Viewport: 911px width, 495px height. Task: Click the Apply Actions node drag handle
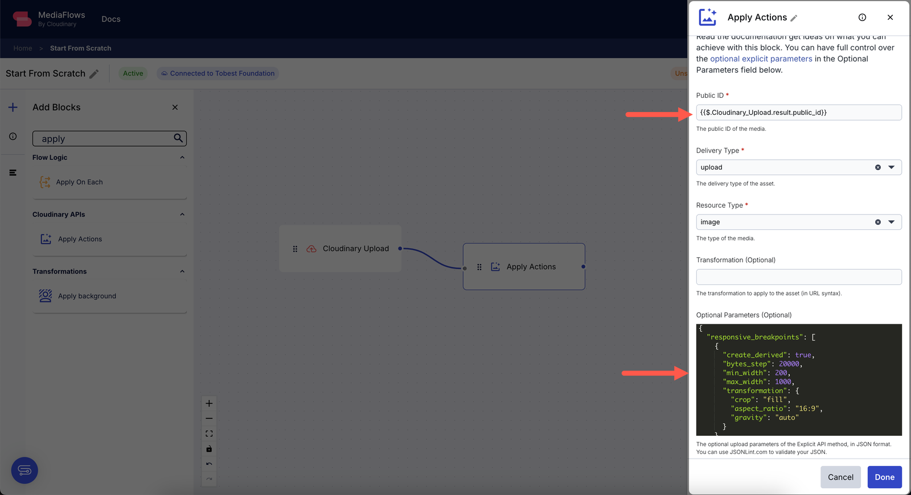pos(479,267)
